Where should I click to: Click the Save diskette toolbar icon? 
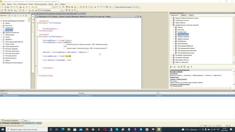[8, 7]
